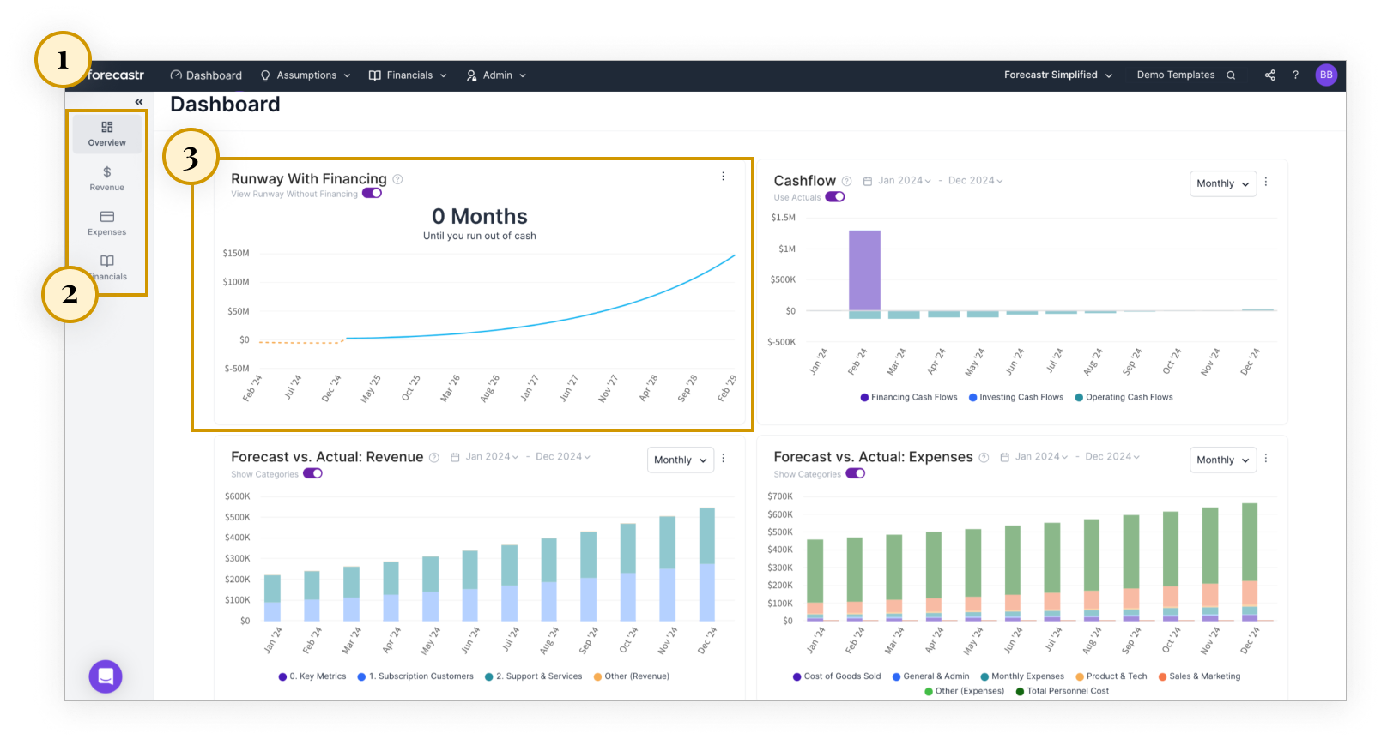1381x739 pixels.
Task: Open help question mark icon
Action: pyautogui.click(x=1296, y=75)
